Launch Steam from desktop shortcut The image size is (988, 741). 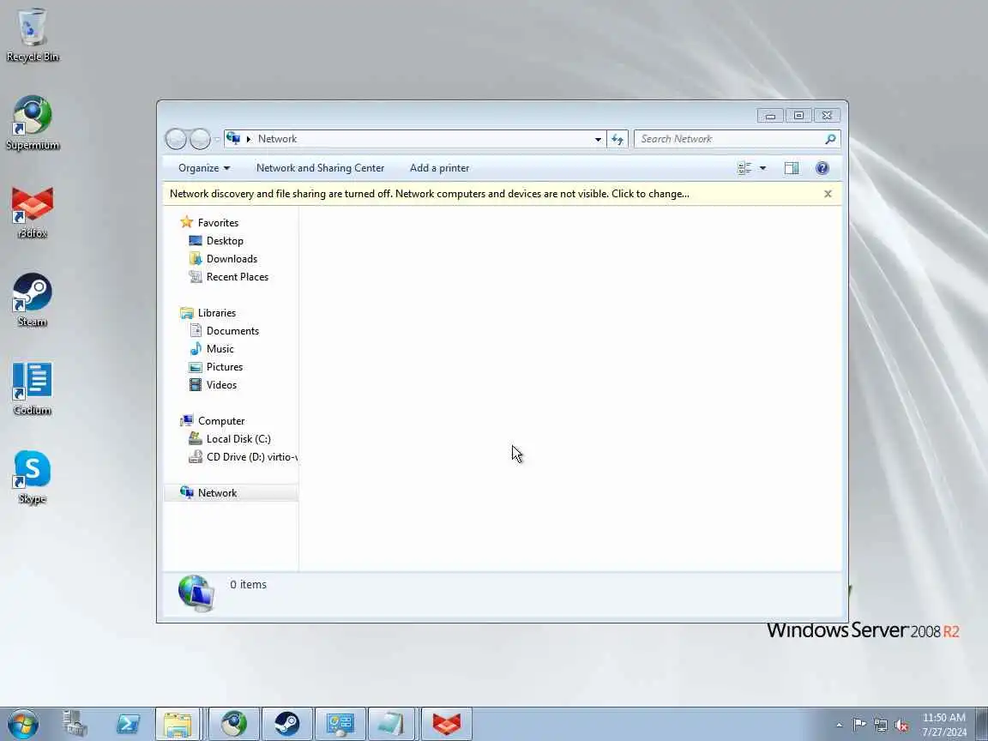point(32,300)
